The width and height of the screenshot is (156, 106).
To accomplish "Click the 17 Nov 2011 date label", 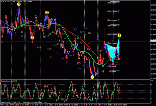I will point(5,105).
